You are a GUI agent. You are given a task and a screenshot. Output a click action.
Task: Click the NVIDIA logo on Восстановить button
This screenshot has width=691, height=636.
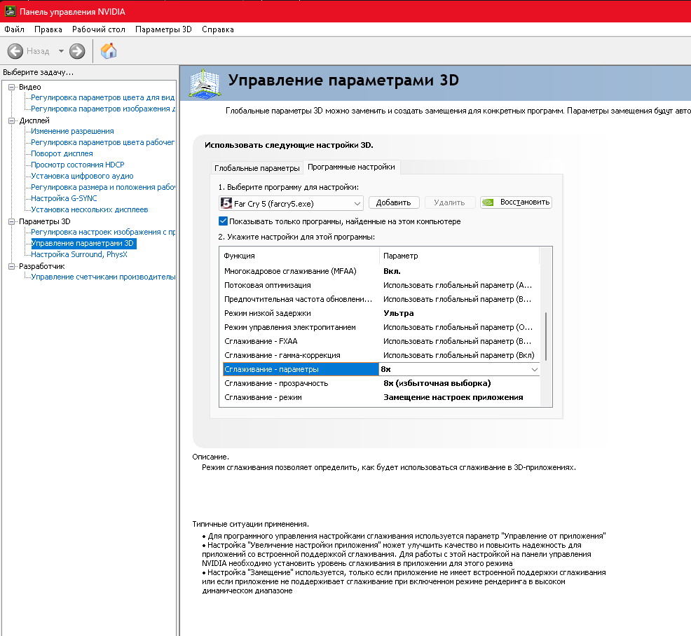coord(488,202)
